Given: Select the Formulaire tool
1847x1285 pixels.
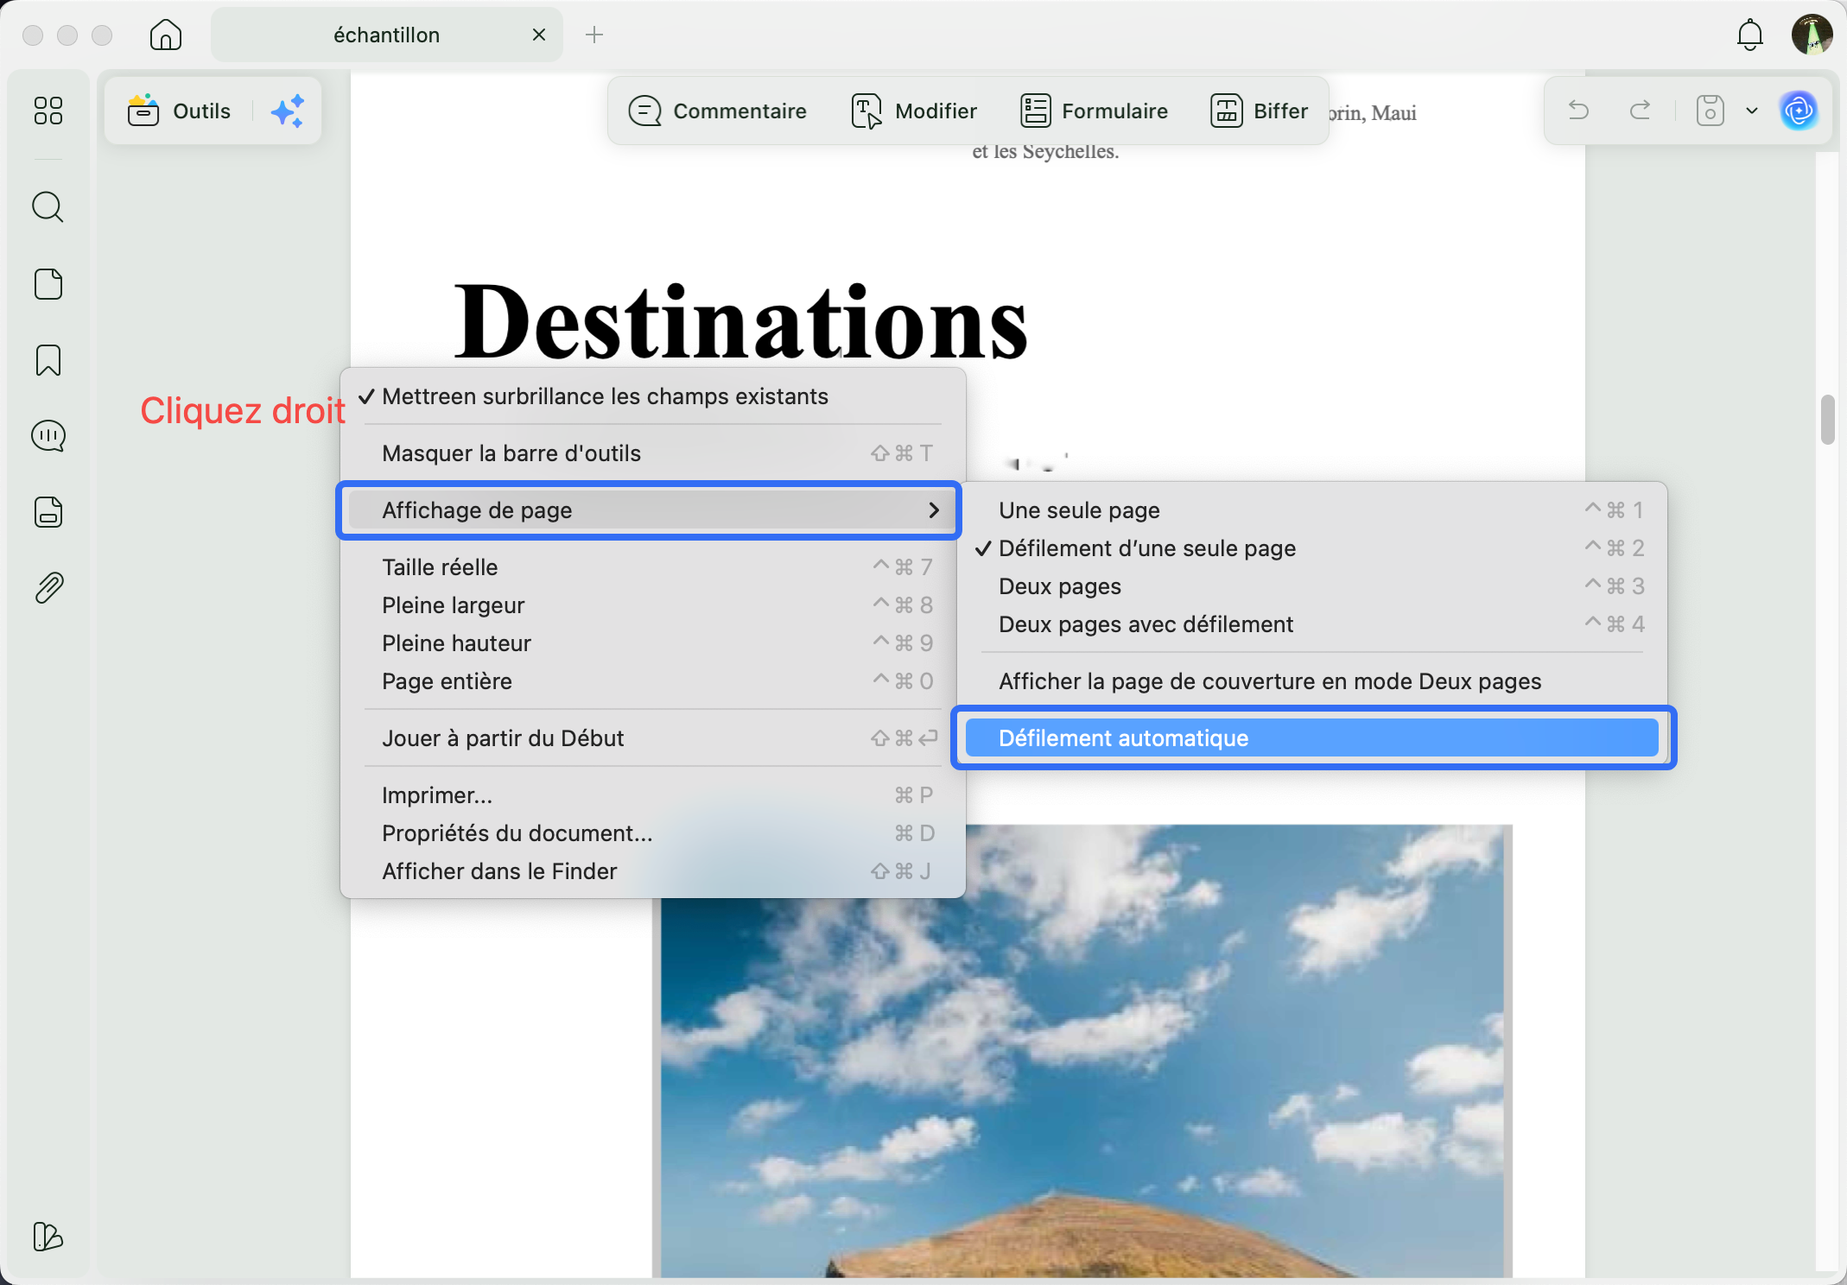Looking at the screenshot, I should click(x=1094, y=111).
